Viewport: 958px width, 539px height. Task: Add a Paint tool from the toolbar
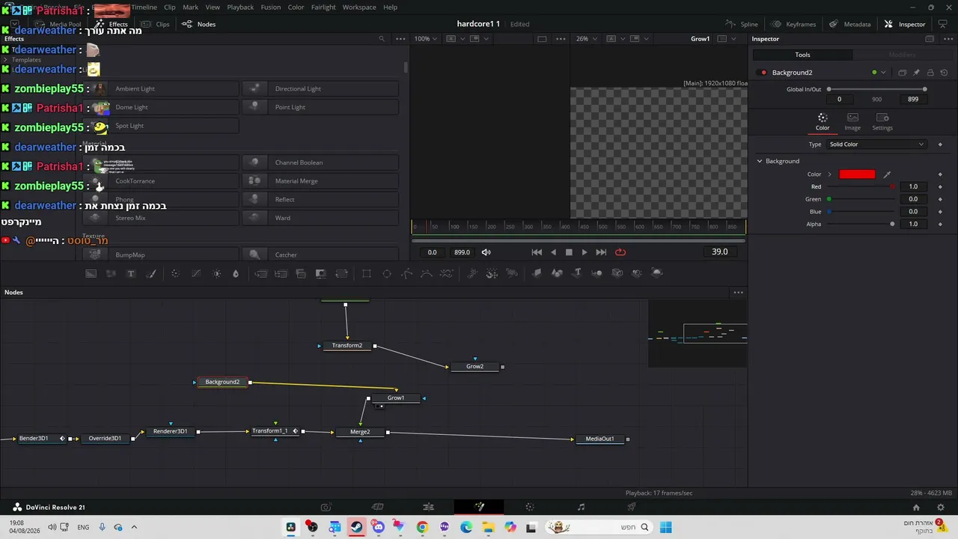pos(151,273)
